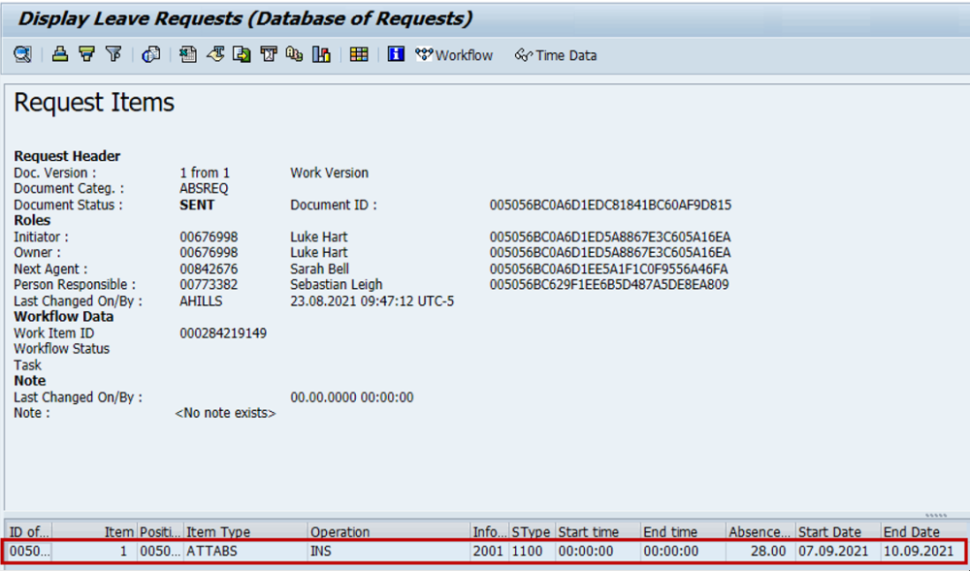The width and height of the screenshot is (970, 571).
Task: Select the SType column header
Action: tap(532, 531)
